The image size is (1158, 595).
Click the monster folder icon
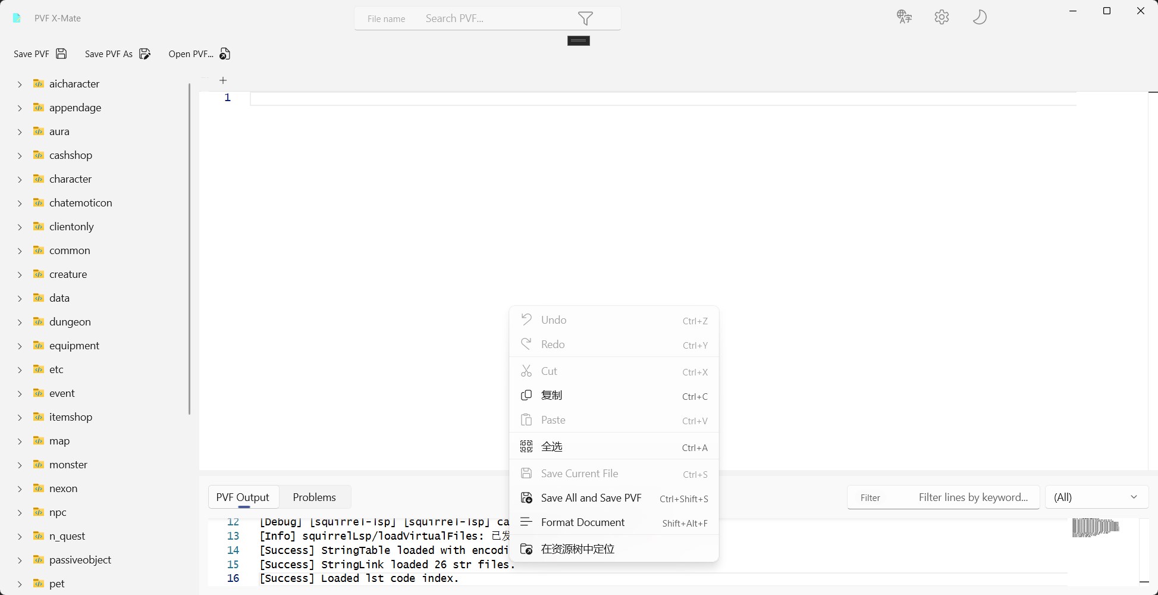(x=39, y=465)
